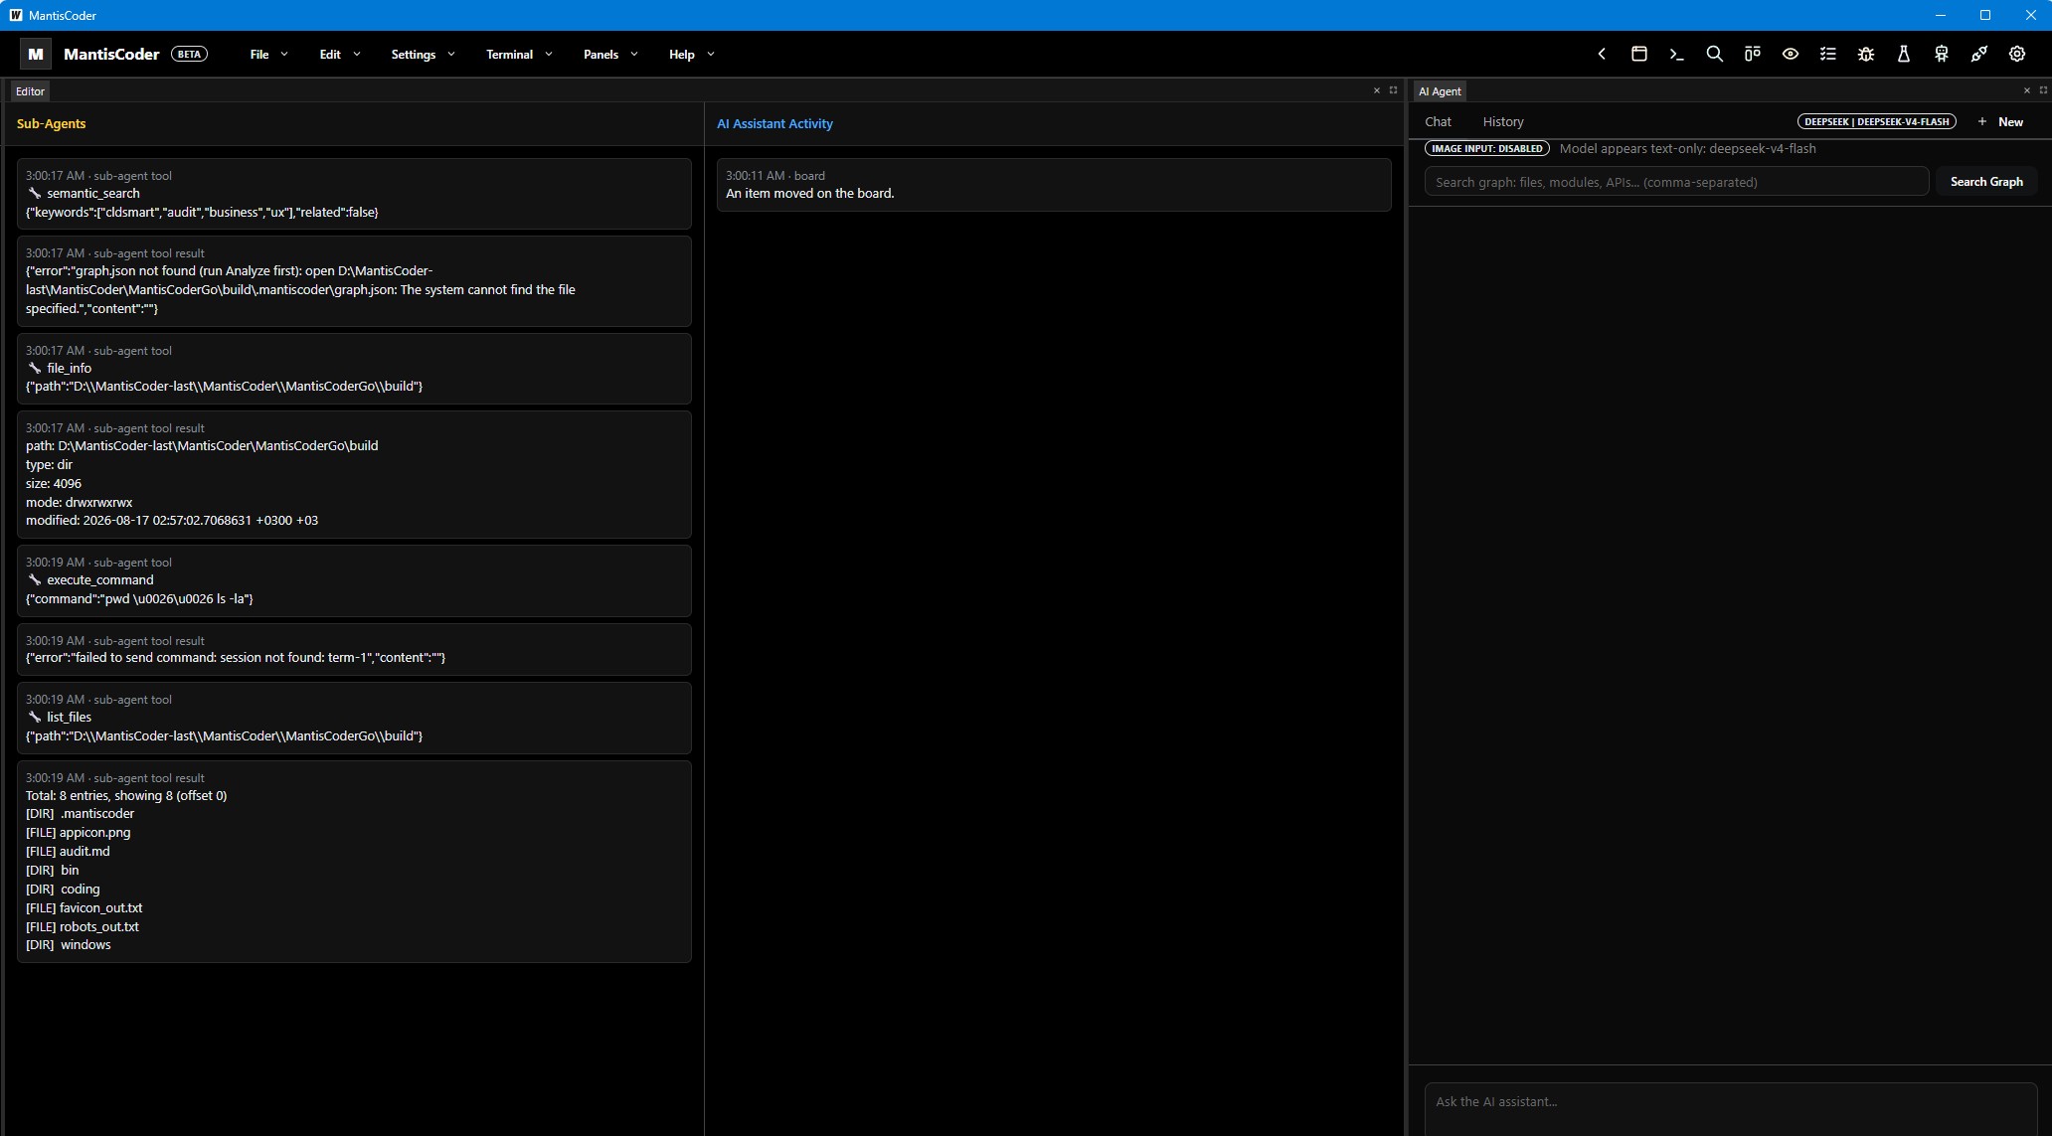
Task: Click the favicon_out.txt file entry
Action: pyautogui.click(x=84, y=908)
